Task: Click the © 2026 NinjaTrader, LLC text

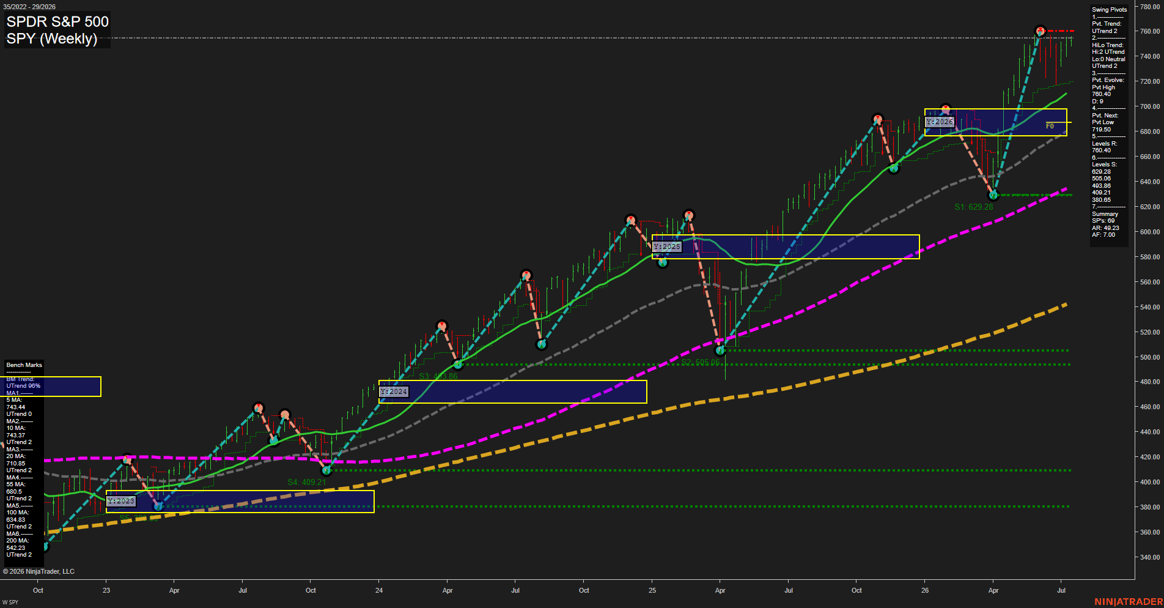Action: pos(39,571)
